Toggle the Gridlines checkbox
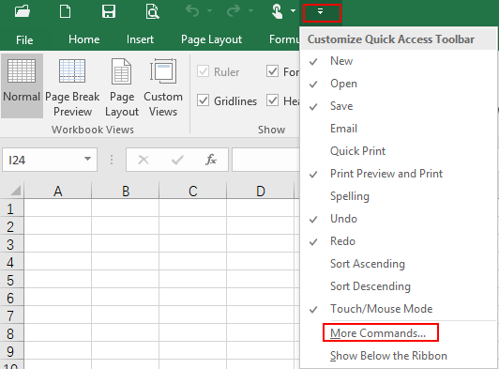499x369 pixels. (x=203, y=100)
